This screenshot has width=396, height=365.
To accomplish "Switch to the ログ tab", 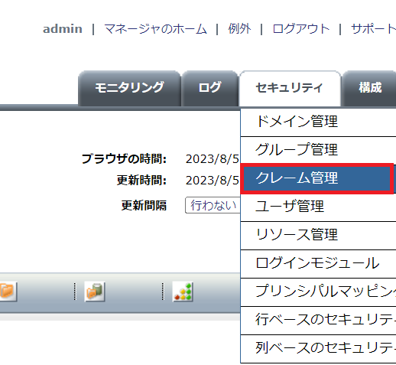I will [209, 88].
